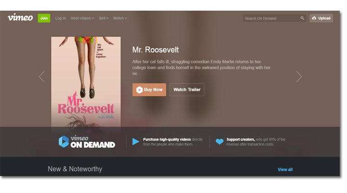Click the search magnifier icon

(x=302, y=18)
